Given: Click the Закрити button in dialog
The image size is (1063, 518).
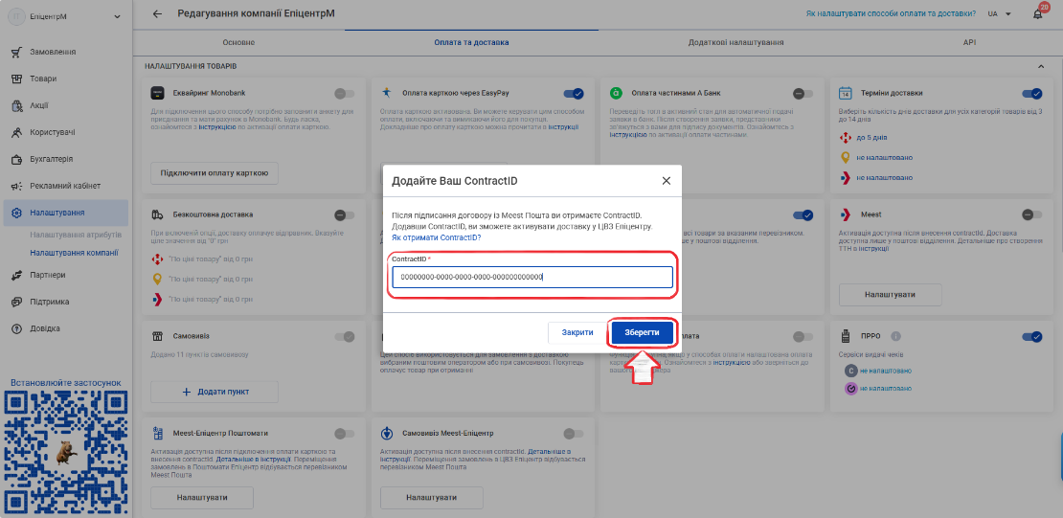Looking at the screenshot, I should (577, 332).
